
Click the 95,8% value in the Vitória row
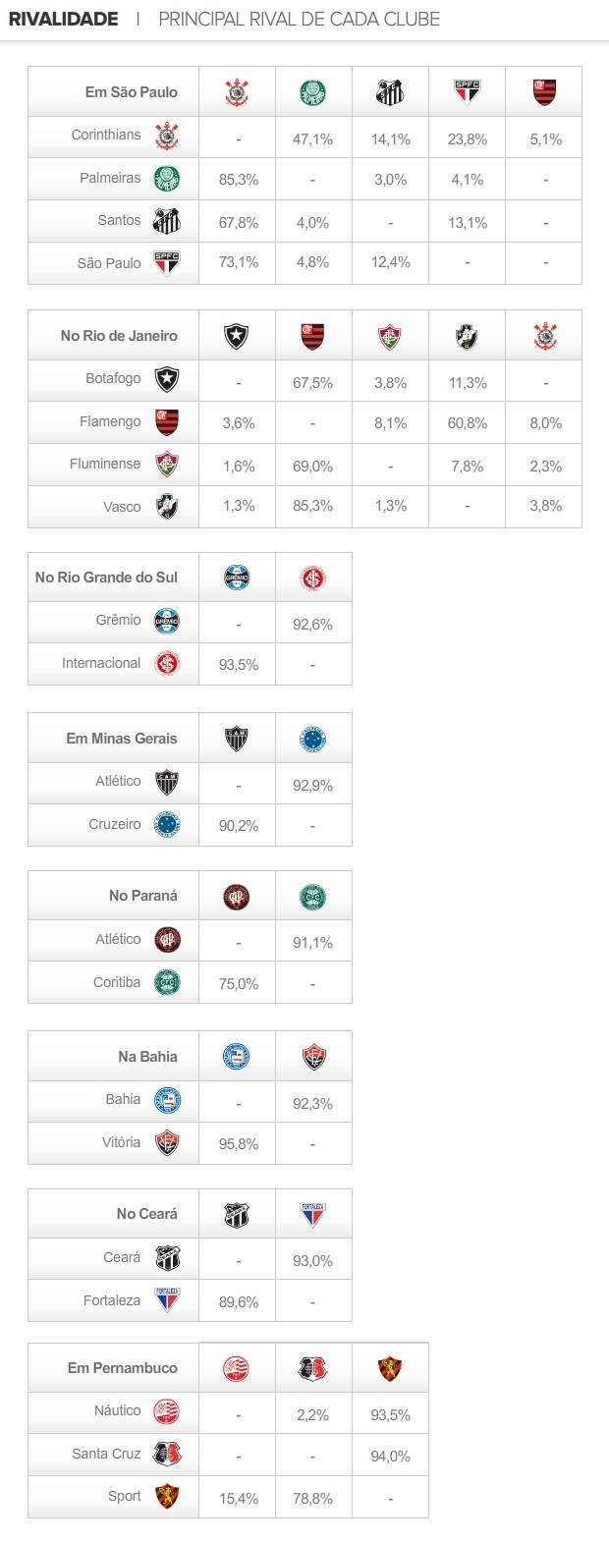point(238,1144)
